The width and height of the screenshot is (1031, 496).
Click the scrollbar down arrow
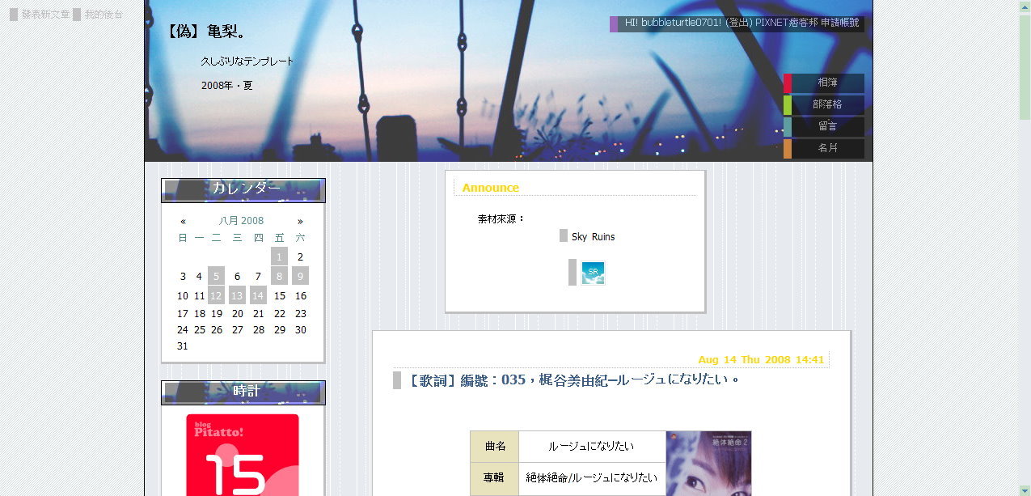coord(1025,490)
